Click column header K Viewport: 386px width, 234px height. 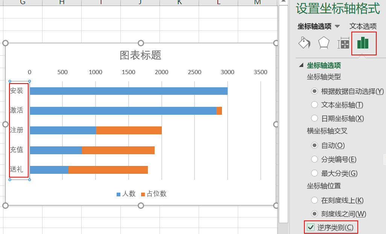[179, 3]
